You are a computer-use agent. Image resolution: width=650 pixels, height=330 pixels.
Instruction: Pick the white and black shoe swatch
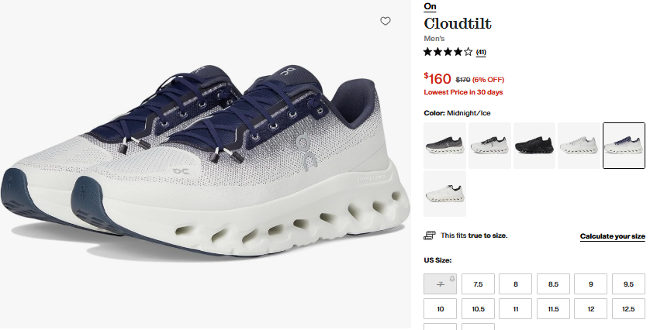pyautogui.click(x=489, y=146)
